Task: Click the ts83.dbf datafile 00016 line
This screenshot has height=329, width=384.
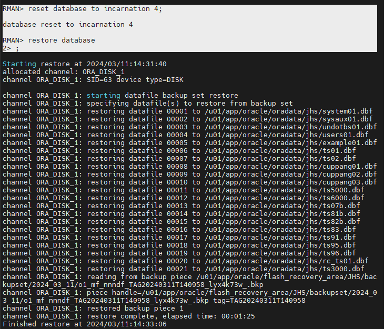Action: tap(179, 229)
